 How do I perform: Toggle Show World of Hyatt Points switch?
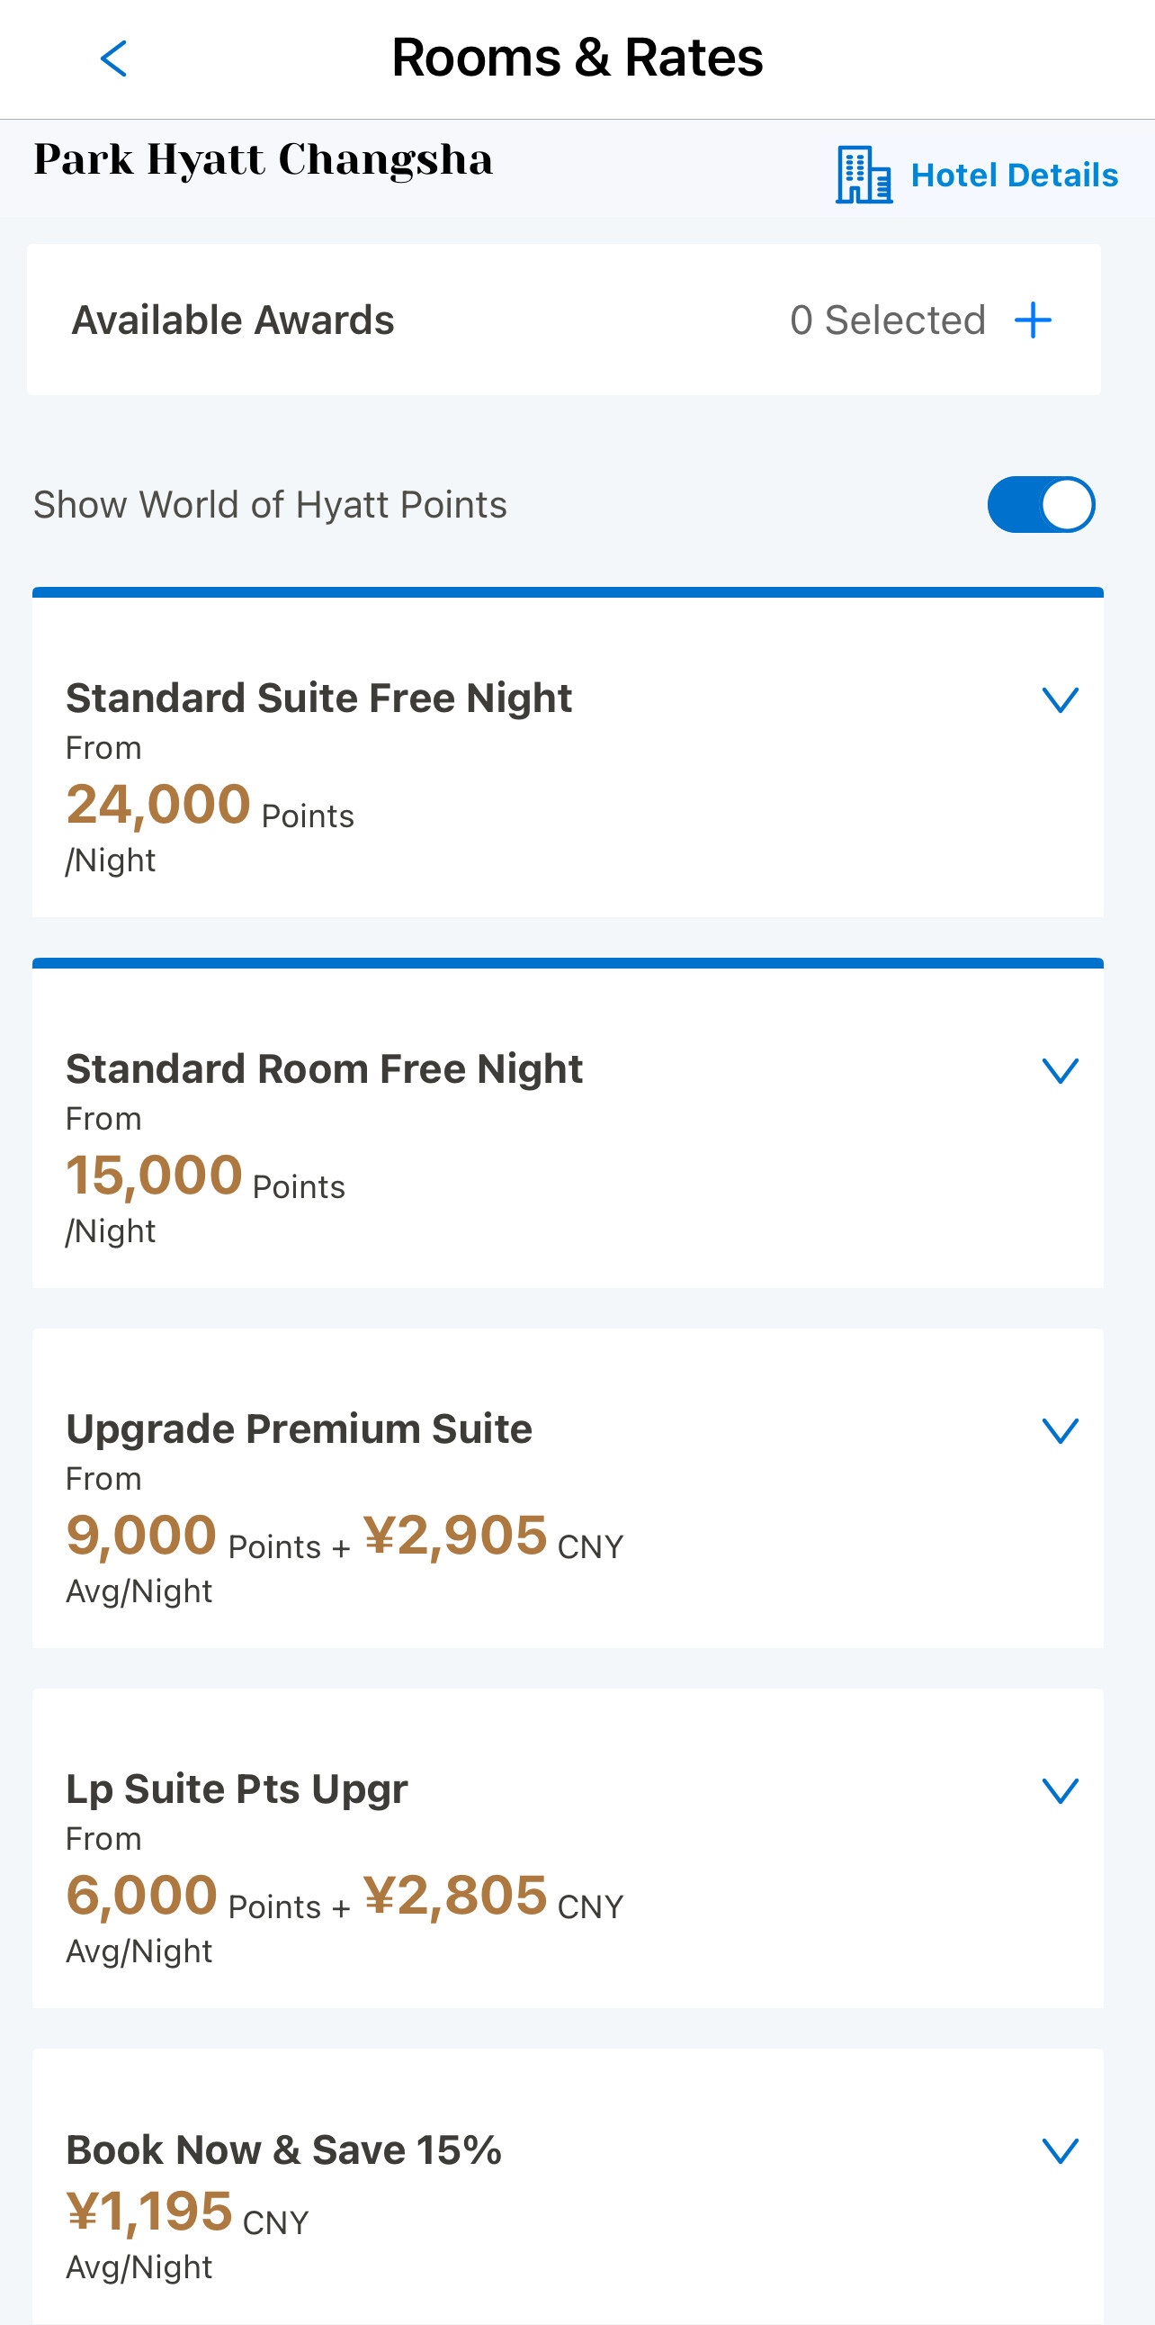pyautogui.click(x=1041, y=505)
